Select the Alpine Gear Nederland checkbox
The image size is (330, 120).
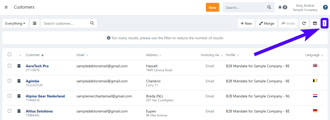click(10, 96)
